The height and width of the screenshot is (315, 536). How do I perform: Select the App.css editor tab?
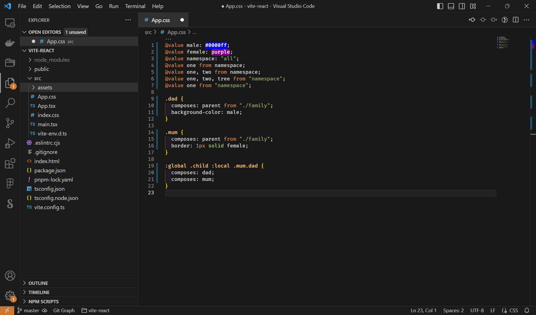pyautogui.click(x=163, y=20)
